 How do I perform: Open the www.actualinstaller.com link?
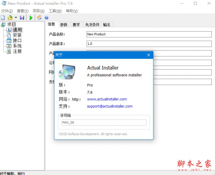pyautogui.click(x=107, y=99)
